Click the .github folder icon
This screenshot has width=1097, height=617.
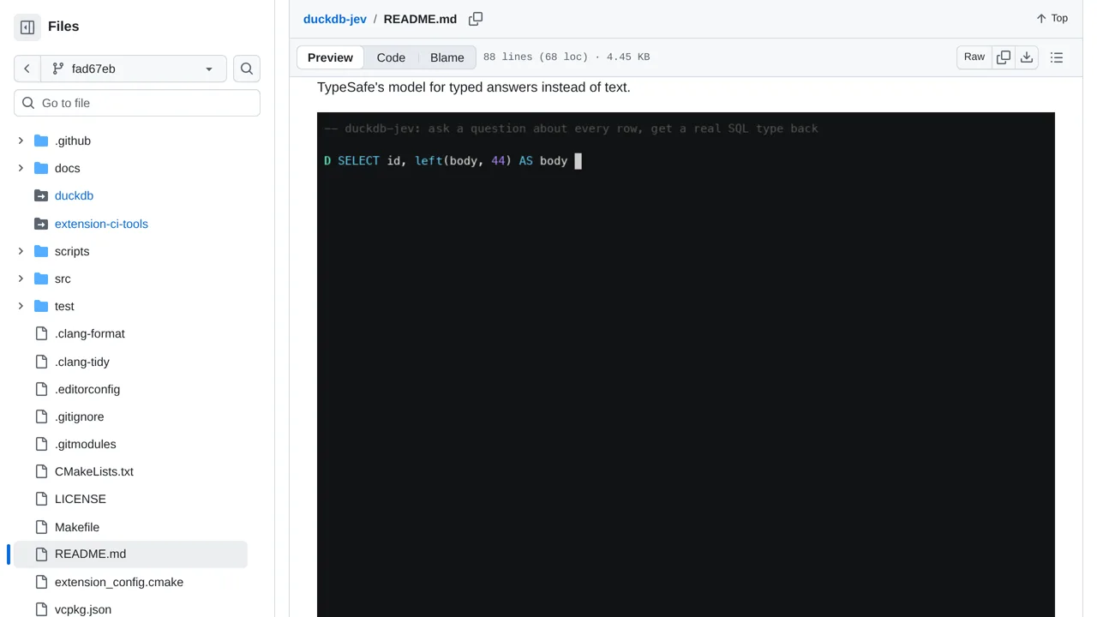tap(41, 141)
